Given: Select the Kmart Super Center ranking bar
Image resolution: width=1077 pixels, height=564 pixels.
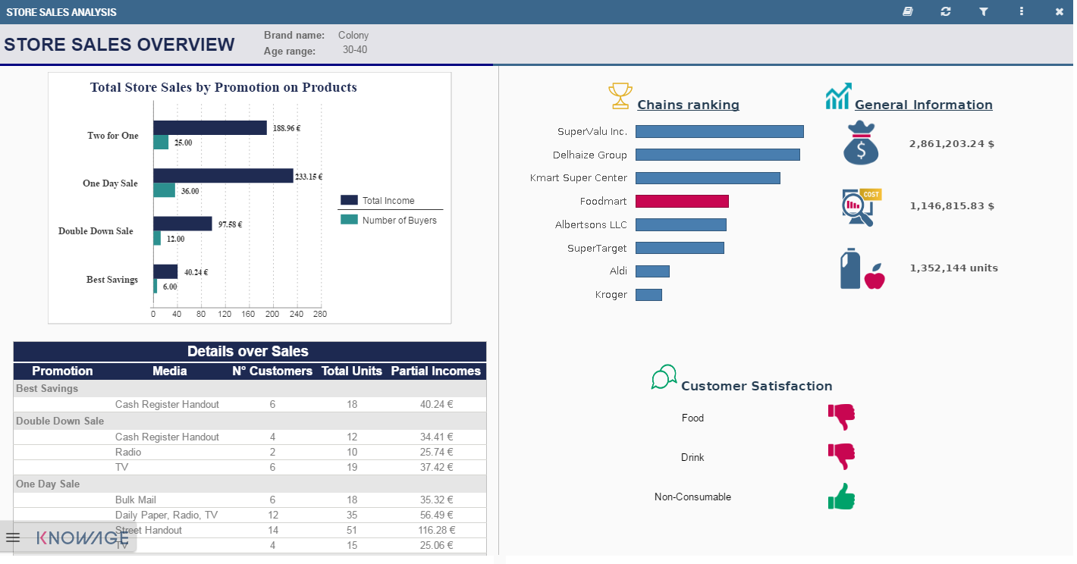Looking at the screenshot, I should tap(708, 178).
